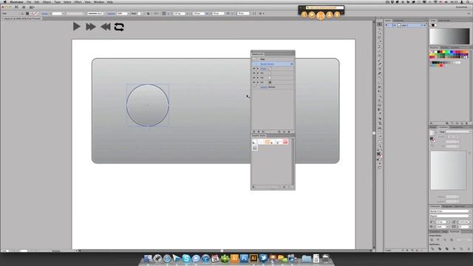Click font size field in Character panel
473x266 pixels.
coord(440,222)
